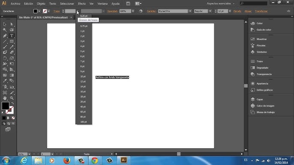Screen dimensions: 294x165
Task: Select the Blend tool
Action: point(12,81)
